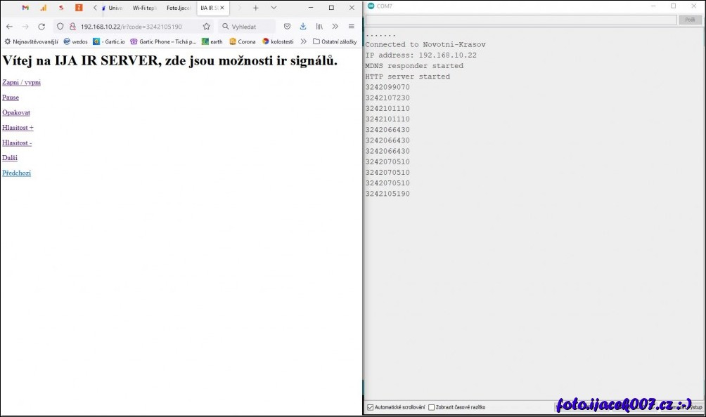Disable Automatické scrollování checkbox
Screen dimensions: 706x417
(369, 407)
